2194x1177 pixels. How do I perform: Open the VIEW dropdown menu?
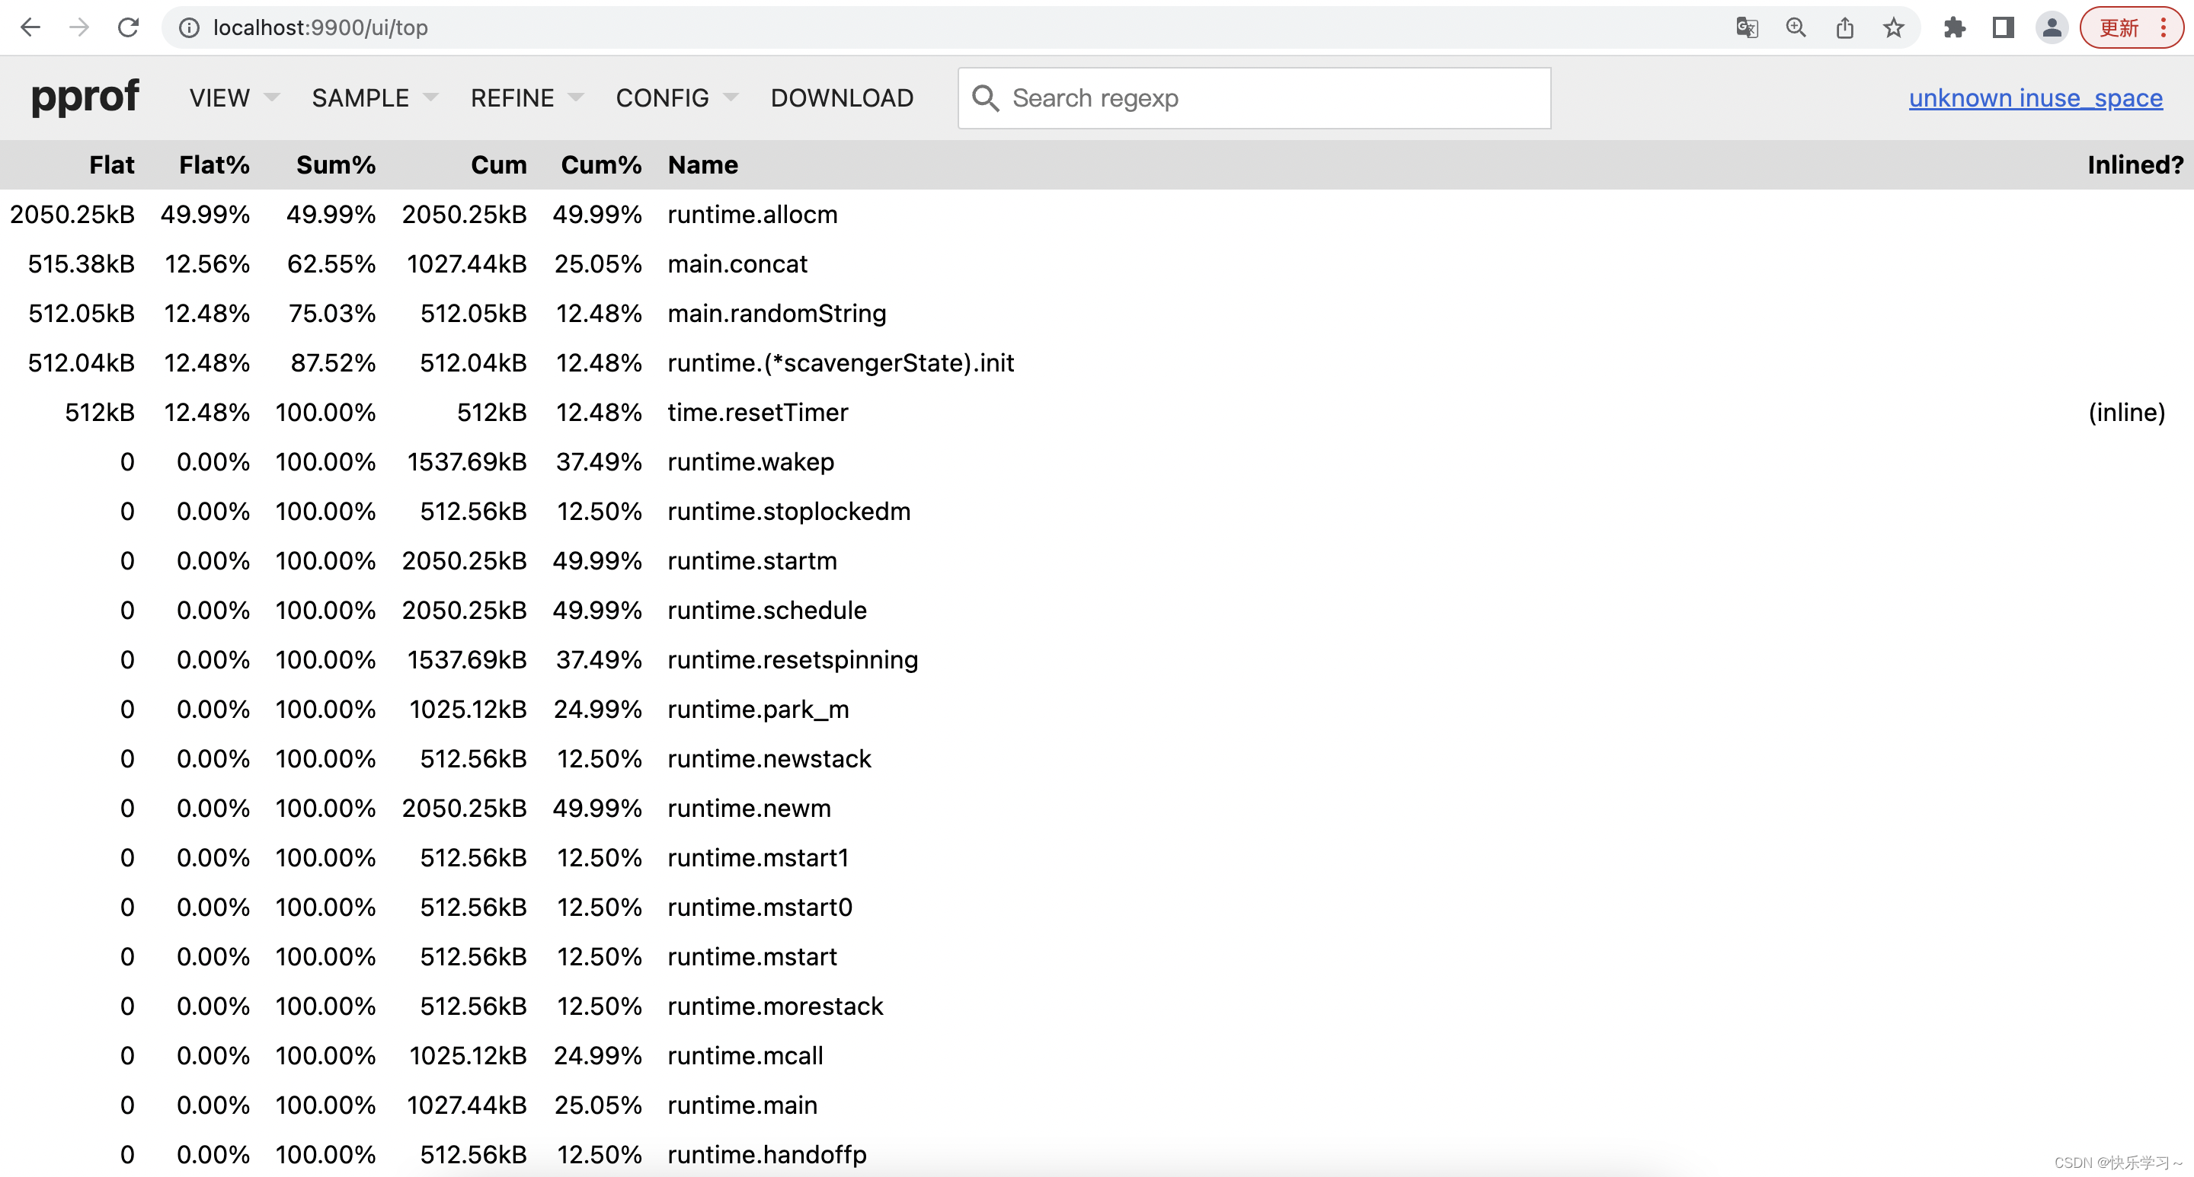point(234,98)
